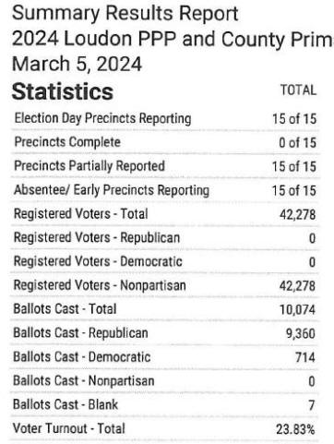
Task: Click the Summary Results Report title
Action: coord(125,14)
